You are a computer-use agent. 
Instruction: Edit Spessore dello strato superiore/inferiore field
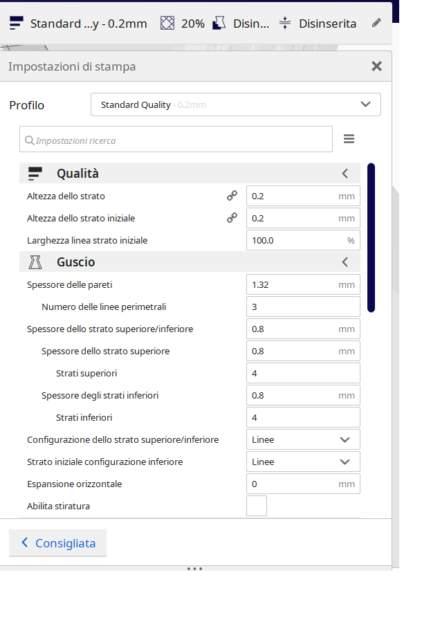(x=303, y=329)
